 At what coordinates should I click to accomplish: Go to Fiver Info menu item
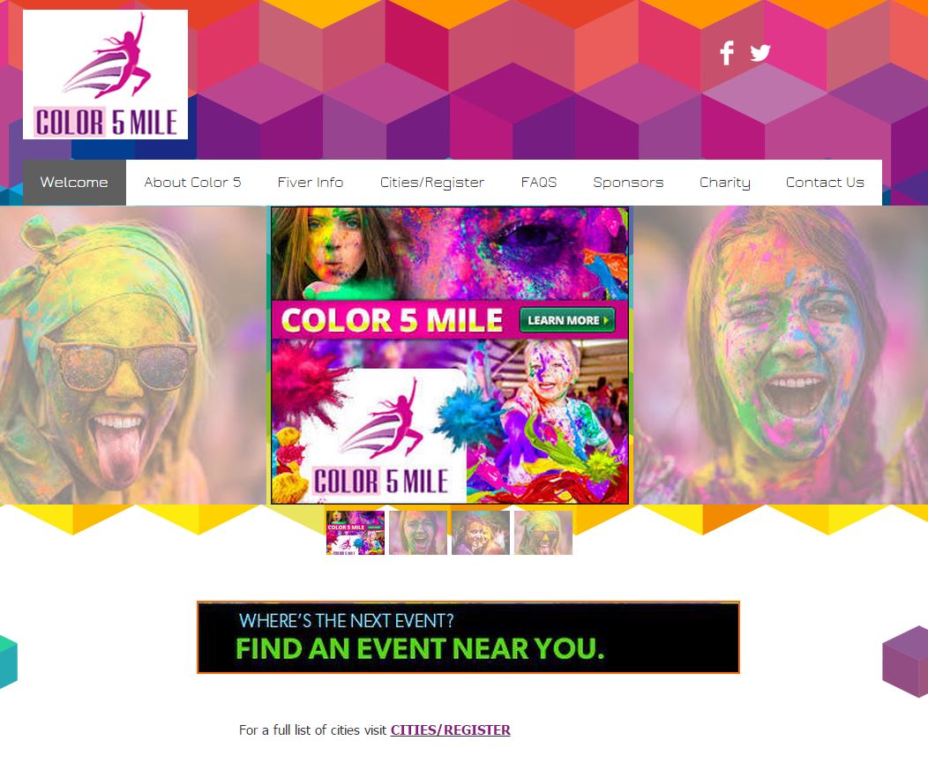(311, 183)
